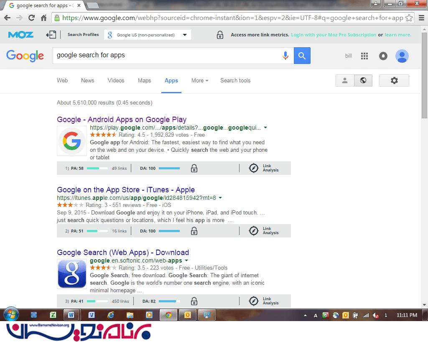
Task: Expand the More dropdown
Action: tap(200, 81)
